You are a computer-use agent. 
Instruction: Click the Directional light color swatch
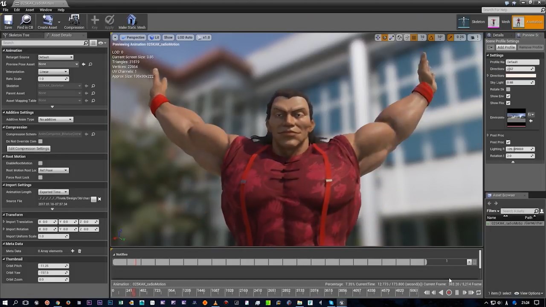[520, 75]
